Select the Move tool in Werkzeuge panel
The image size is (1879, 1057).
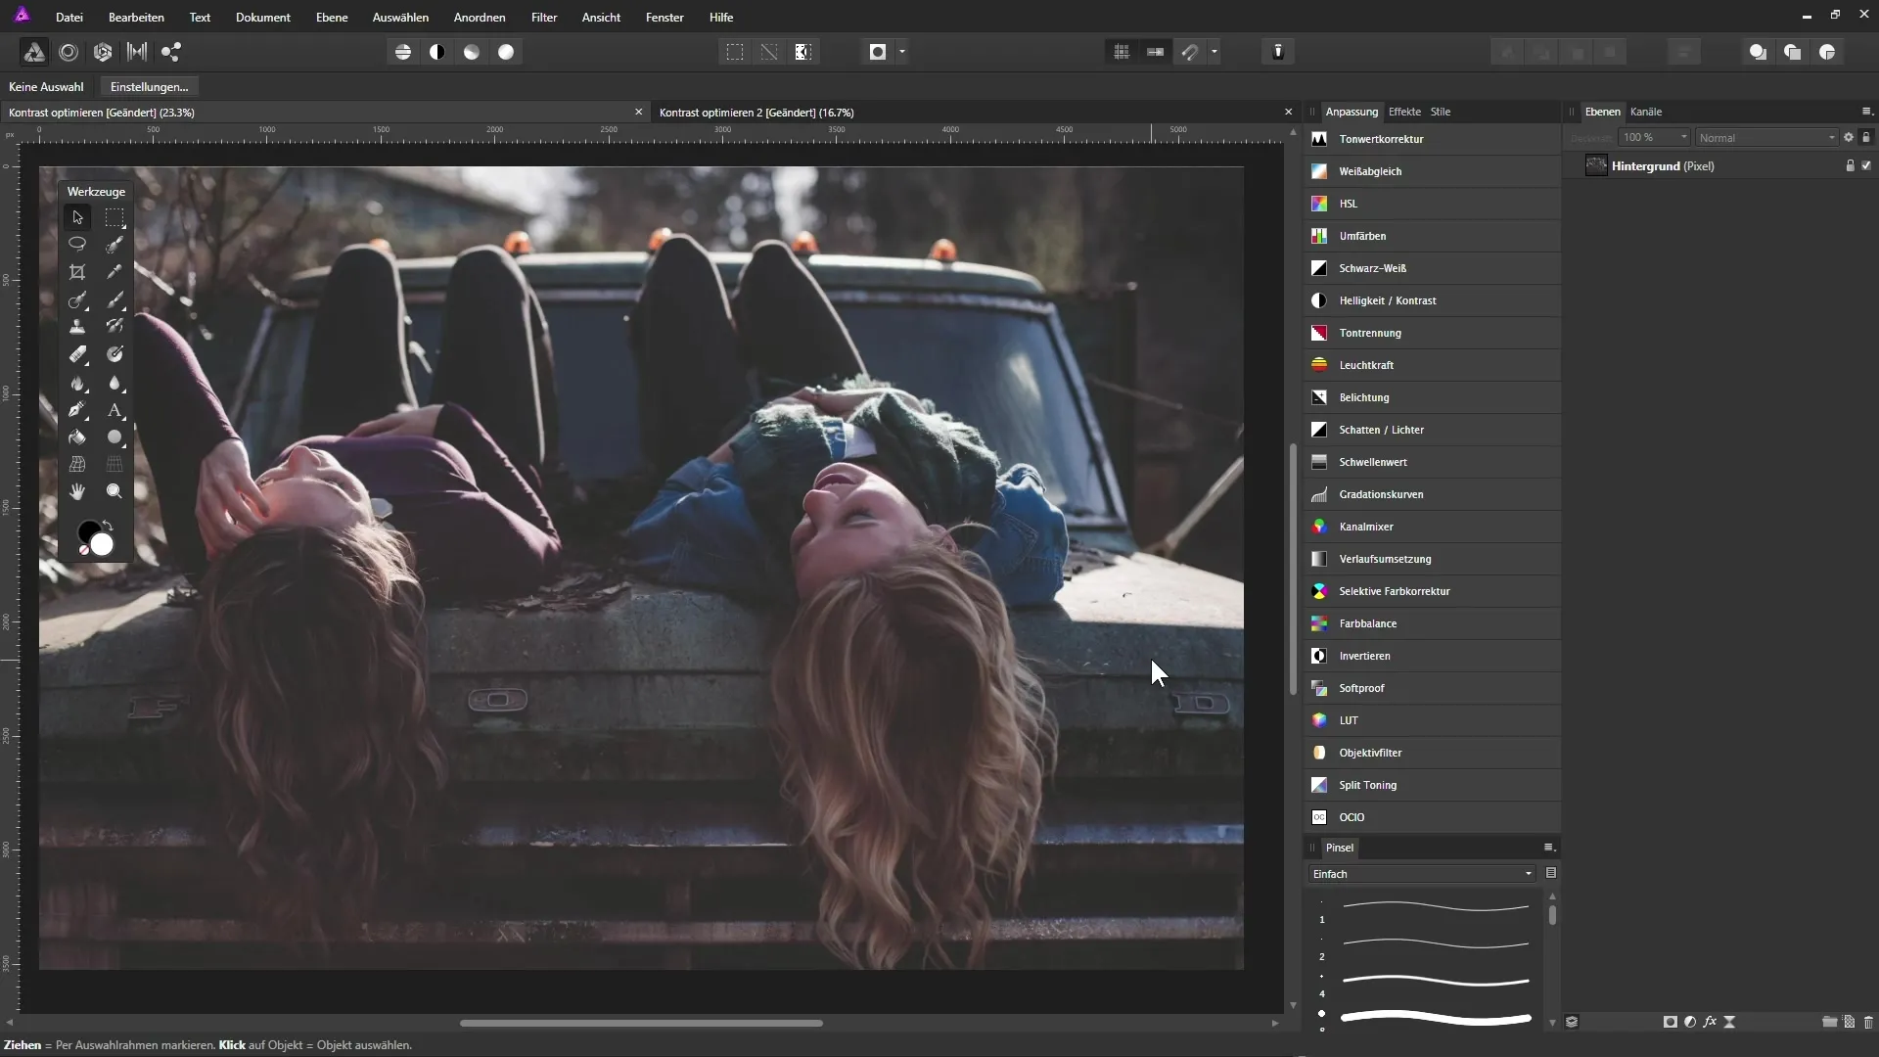point(77,217)
